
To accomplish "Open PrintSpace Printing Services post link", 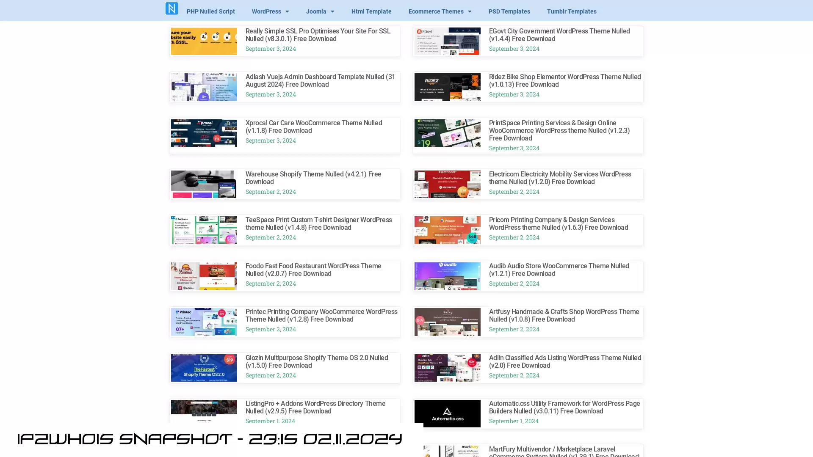I will tap(559, 131).
